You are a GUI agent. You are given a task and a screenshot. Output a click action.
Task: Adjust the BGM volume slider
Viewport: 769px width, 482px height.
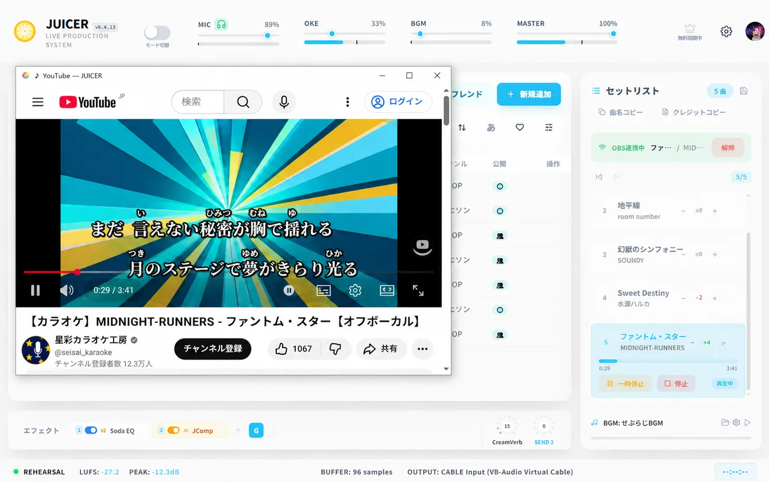451,34
